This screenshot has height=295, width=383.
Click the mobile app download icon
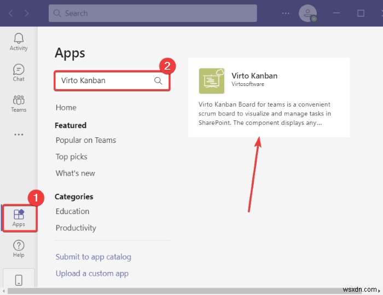[x=19, y=280]
